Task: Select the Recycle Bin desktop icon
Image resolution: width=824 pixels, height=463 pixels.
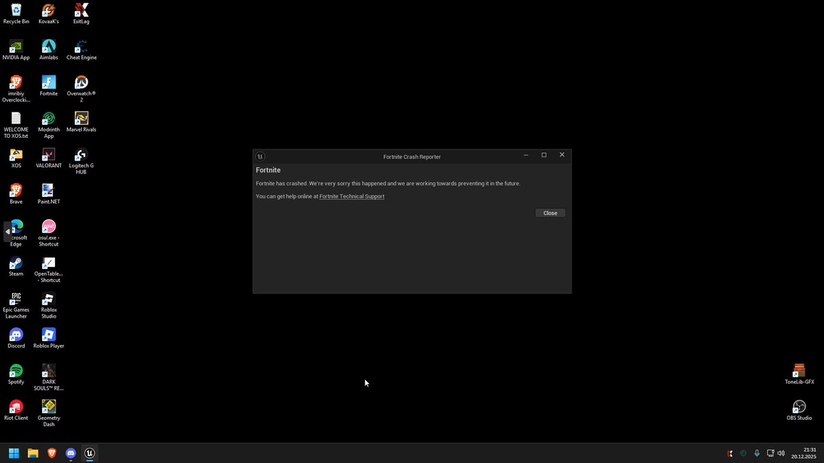Action: [x=16, y=14]
